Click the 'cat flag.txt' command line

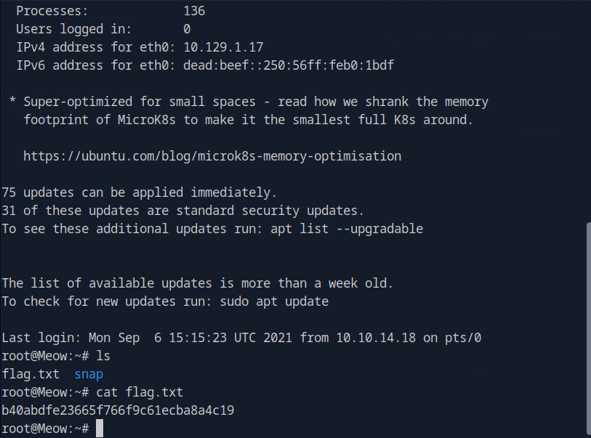(x=140, y=392)
